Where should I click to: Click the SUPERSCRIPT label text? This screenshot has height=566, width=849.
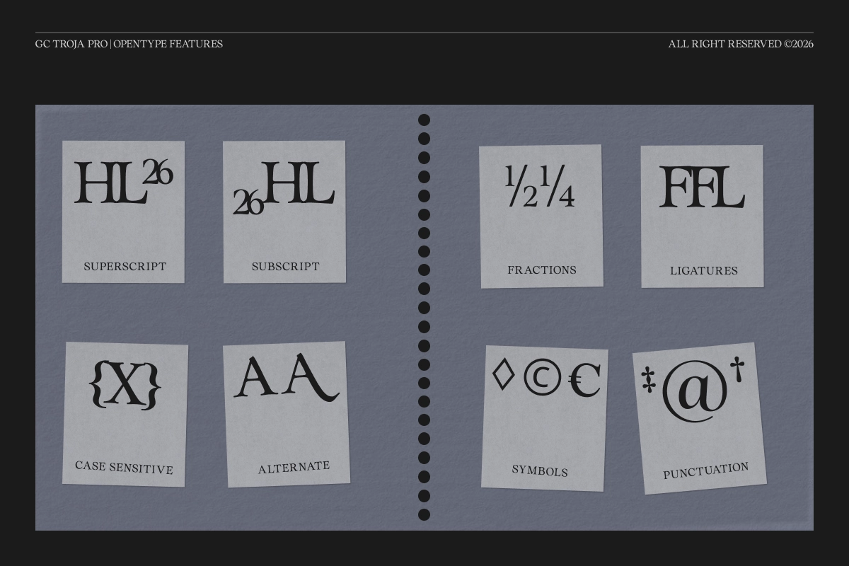tap(125, 267)
